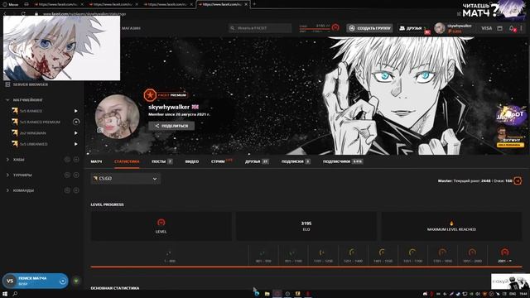This screenshot has width=530, height=298.
Task: Click the FACEIT Premium badge icon
Action: click(x=150, y=95)
